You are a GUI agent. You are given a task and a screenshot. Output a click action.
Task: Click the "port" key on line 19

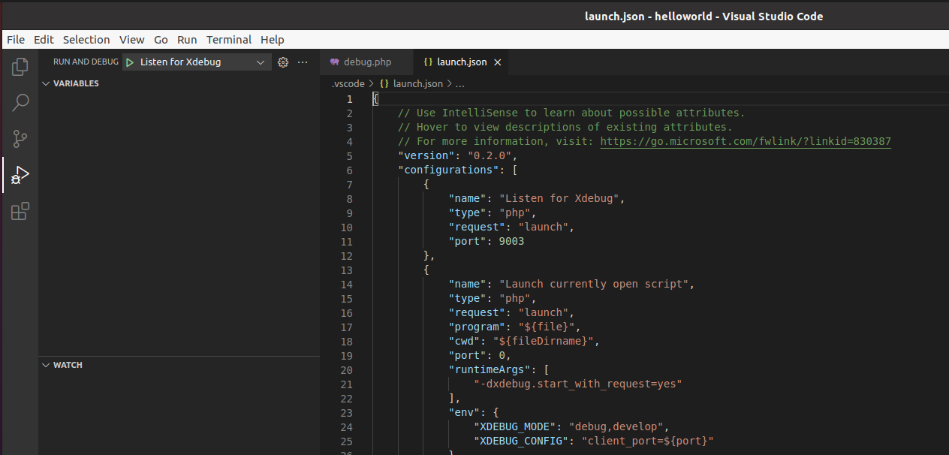click(468, 355)
